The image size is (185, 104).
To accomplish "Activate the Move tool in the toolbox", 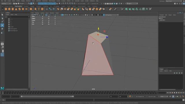I will [x=2, y=25].
